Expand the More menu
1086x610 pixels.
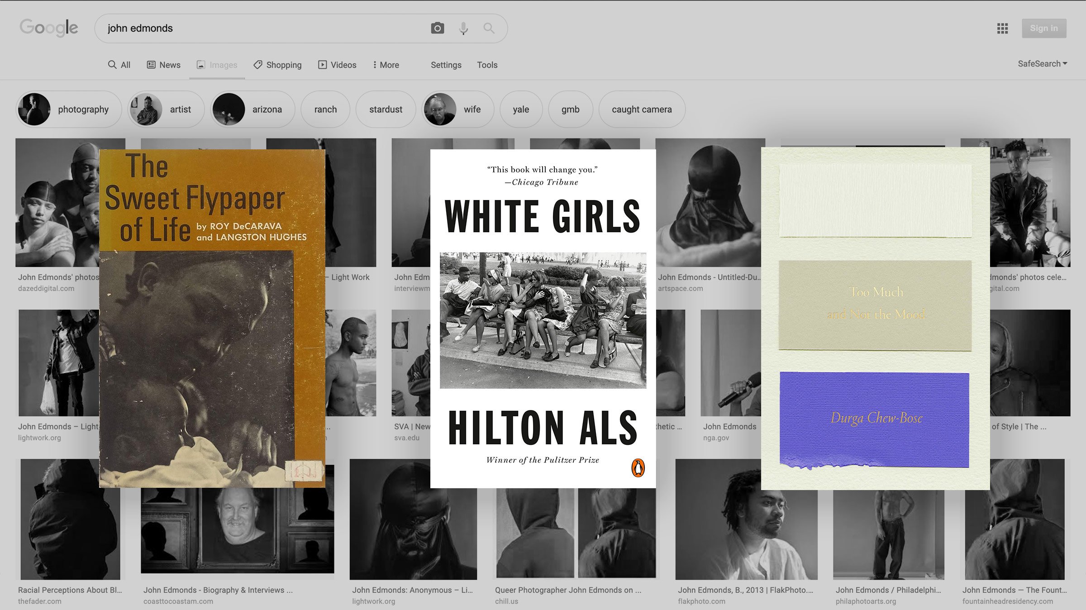pyautogui.click(x=386, y=65)
